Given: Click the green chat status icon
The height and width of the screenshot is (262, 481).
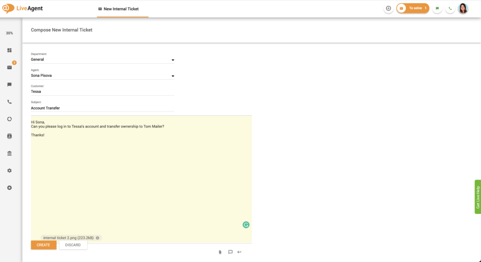Looking at the screenshot, I should (437, 8).
